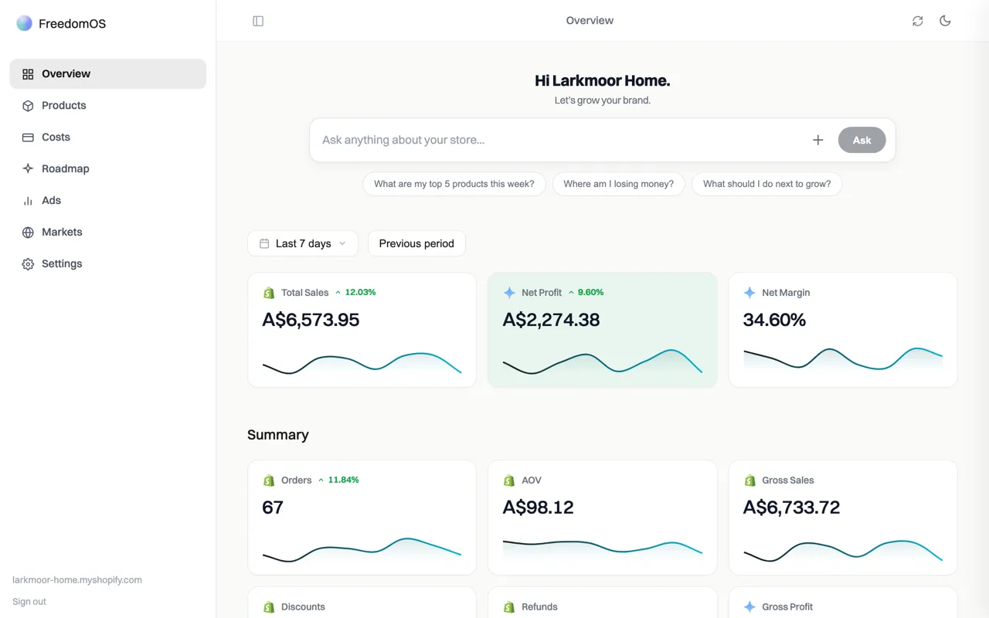Click the FreedomOS gradient logo orb
This screenshot has height=618, width=989.
pos(25,23)
